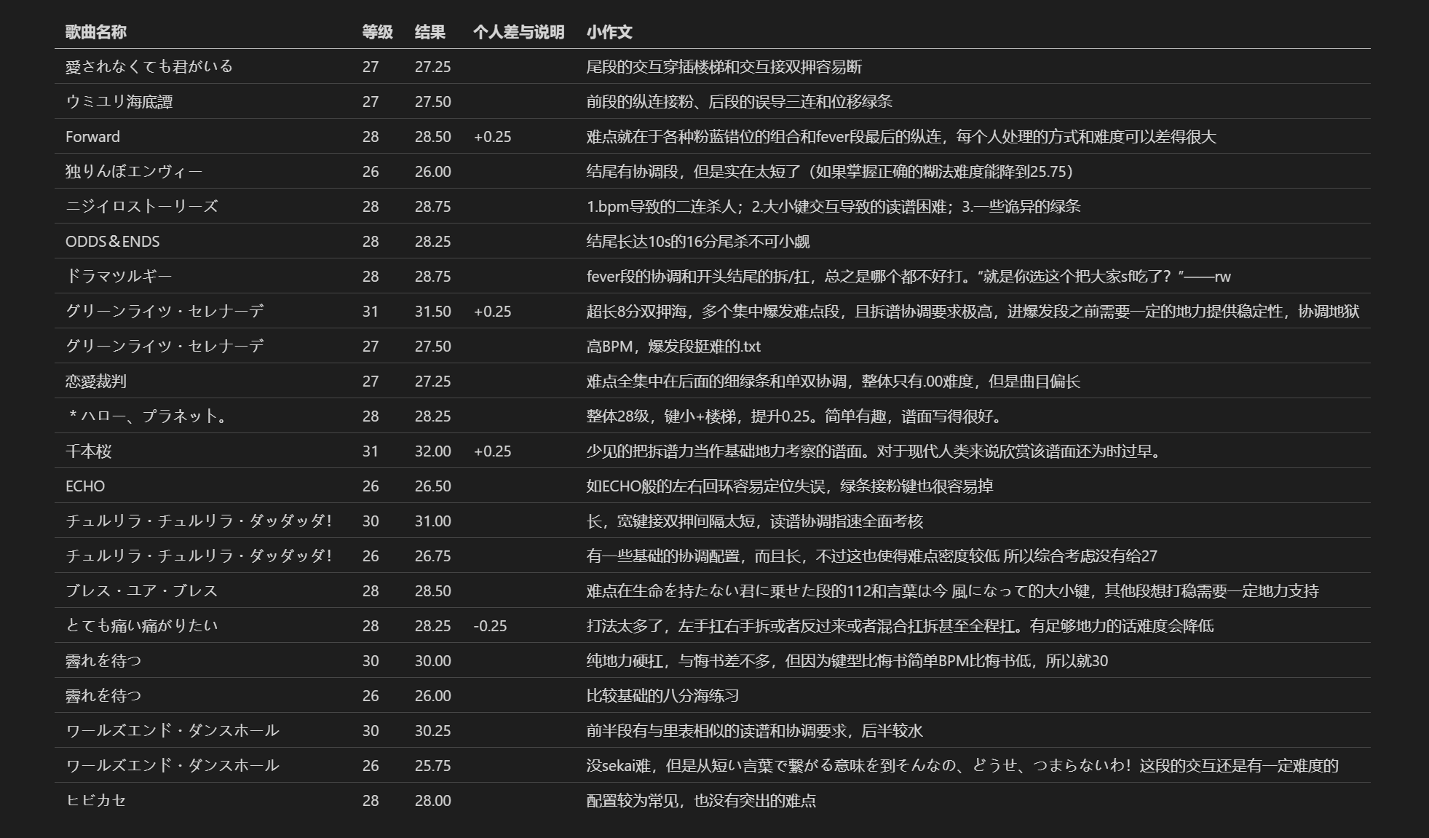Image resolution: width=1429 pixels, height=838 pixels.
Task: Select song name ウミユリ海底譚
Action: pyautogui.click(x=119, y=101)
